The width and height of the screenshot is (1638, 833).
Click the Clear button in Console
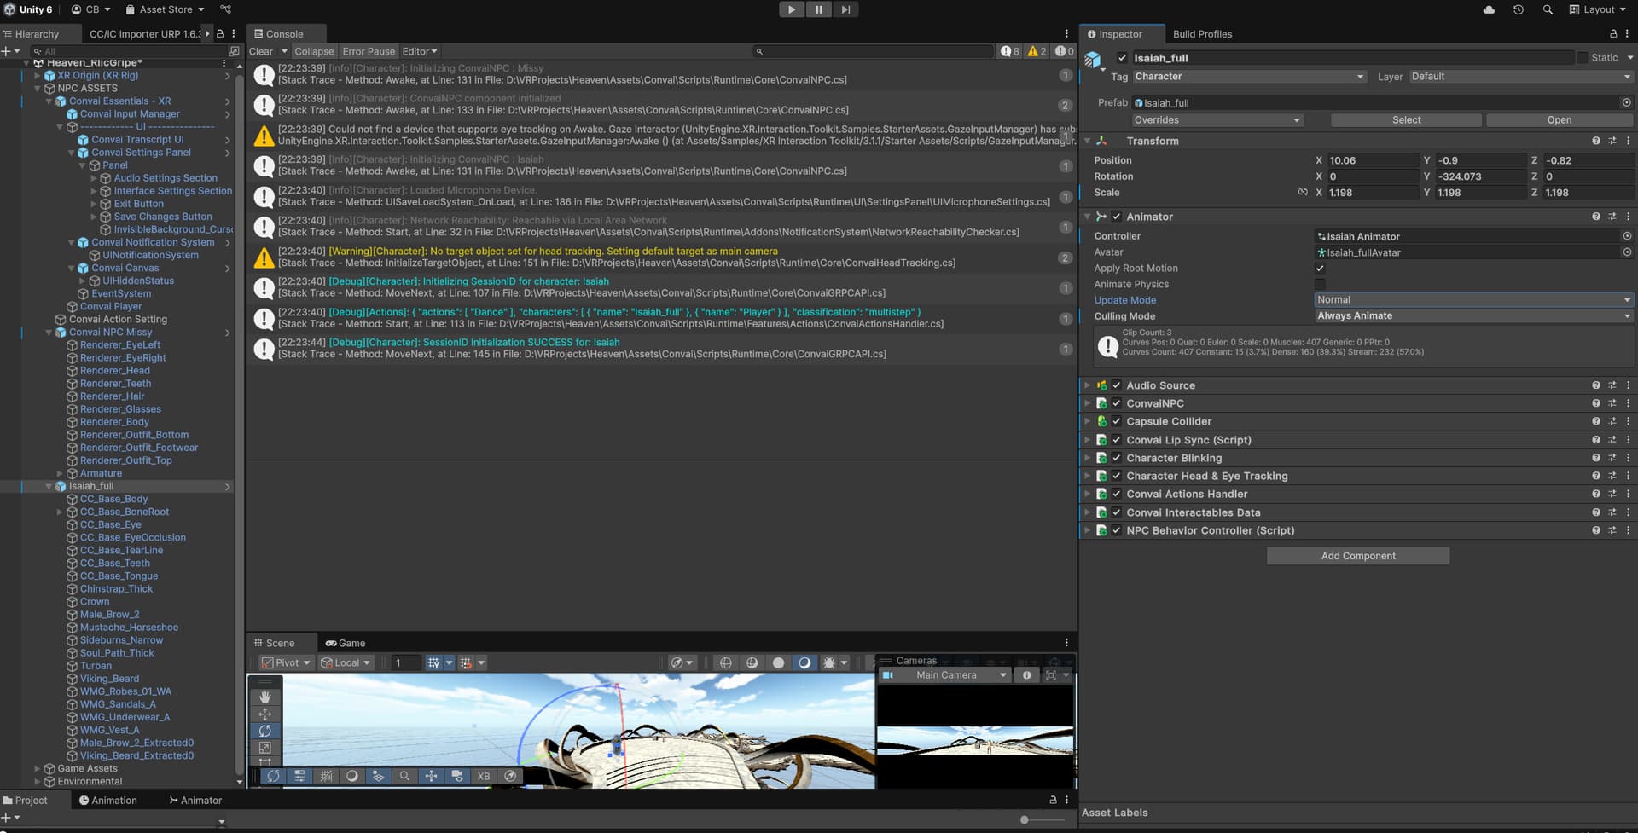coord(261,51)
